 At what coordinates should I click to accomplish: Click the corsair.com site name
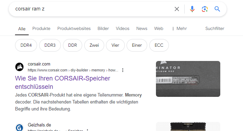(x=39, y=64)
